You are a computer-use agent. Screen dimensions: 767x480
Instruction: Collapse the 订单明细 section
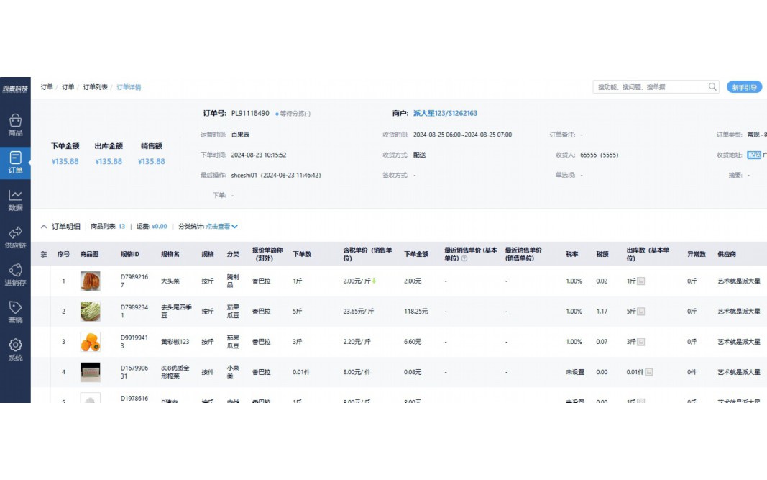pos(44,227)
